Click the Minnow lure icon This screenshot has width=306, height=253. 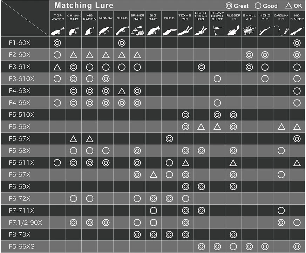pyautogui.click(x=106, y=31)
